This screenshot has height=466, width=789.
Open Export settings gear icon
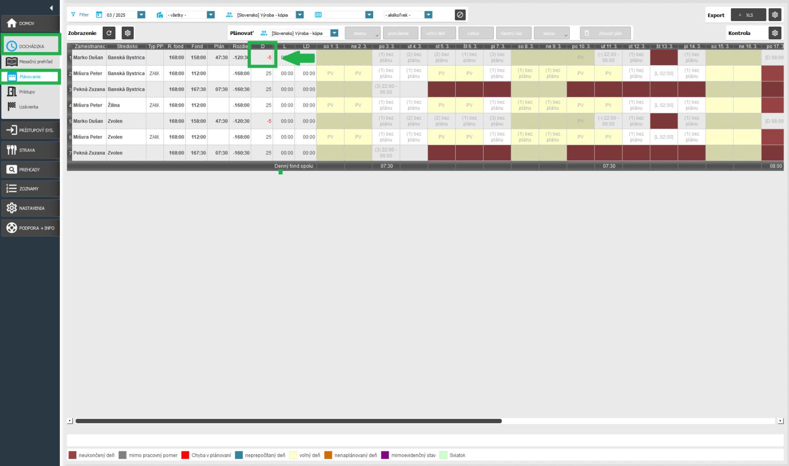point(775,15)
